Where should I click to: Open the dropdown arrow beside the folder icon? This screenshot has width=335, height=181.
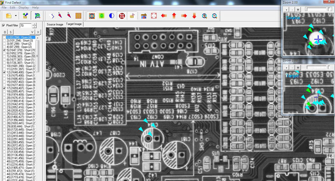point(15,16)
